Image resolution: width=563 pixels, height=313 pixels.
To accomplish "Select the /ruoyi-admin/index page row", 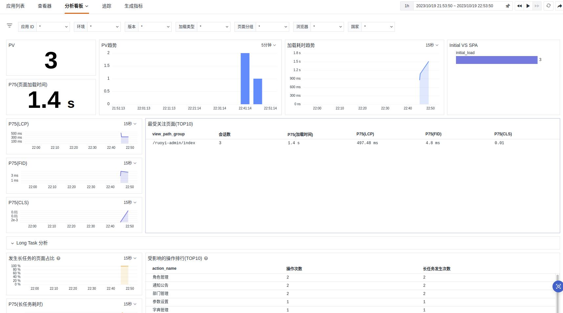I will [353, 143].
